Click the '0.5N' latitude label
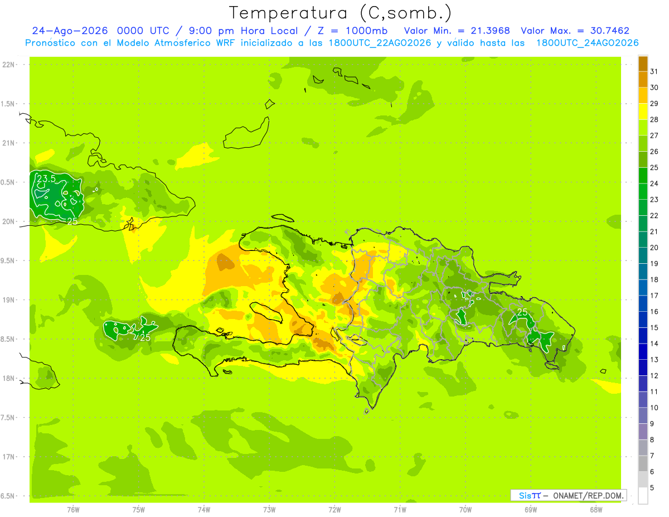The width and height of the screenshot is (669, 517). click(9, 182)
